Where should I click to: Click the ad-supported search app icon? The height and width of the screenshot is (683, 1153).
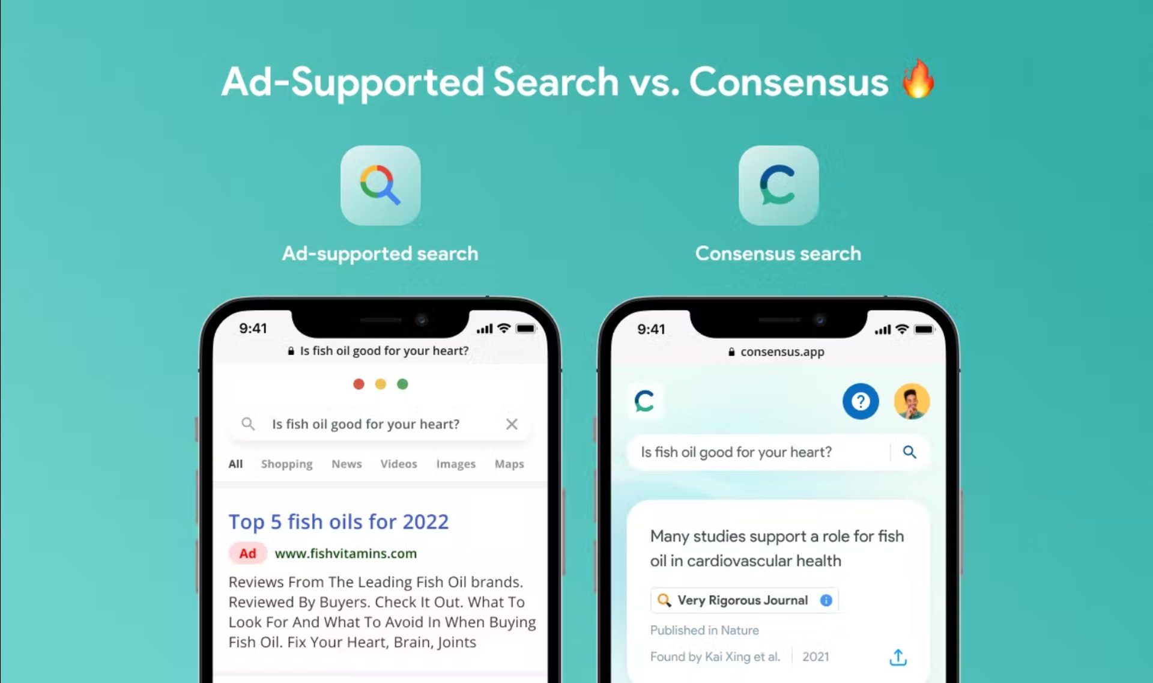pos(380,186)
